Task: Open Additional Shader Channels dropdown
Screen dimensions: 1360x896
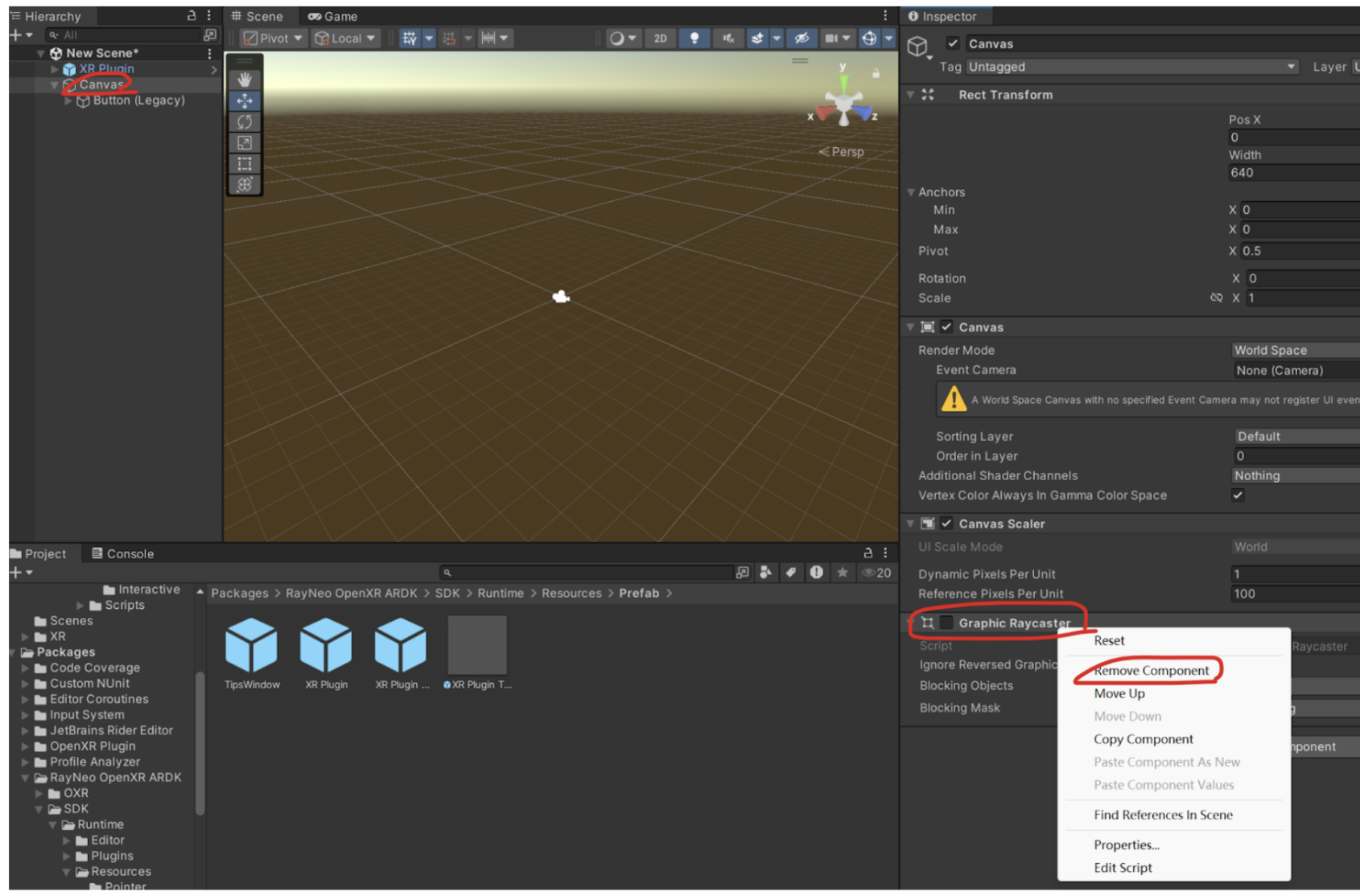Action: point(1296,475)
